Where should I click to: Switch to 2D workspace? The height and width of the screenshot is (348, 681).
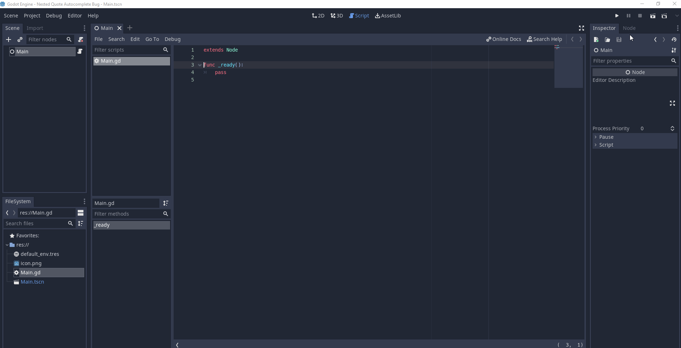[318, 16]
